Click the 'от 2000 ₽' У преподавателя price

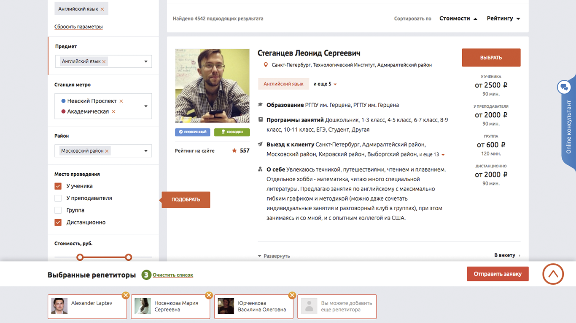(491, 115)
